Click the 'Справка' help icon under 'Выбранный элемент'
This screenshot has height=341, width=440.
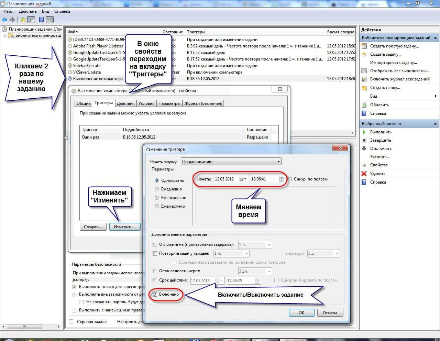364,182
